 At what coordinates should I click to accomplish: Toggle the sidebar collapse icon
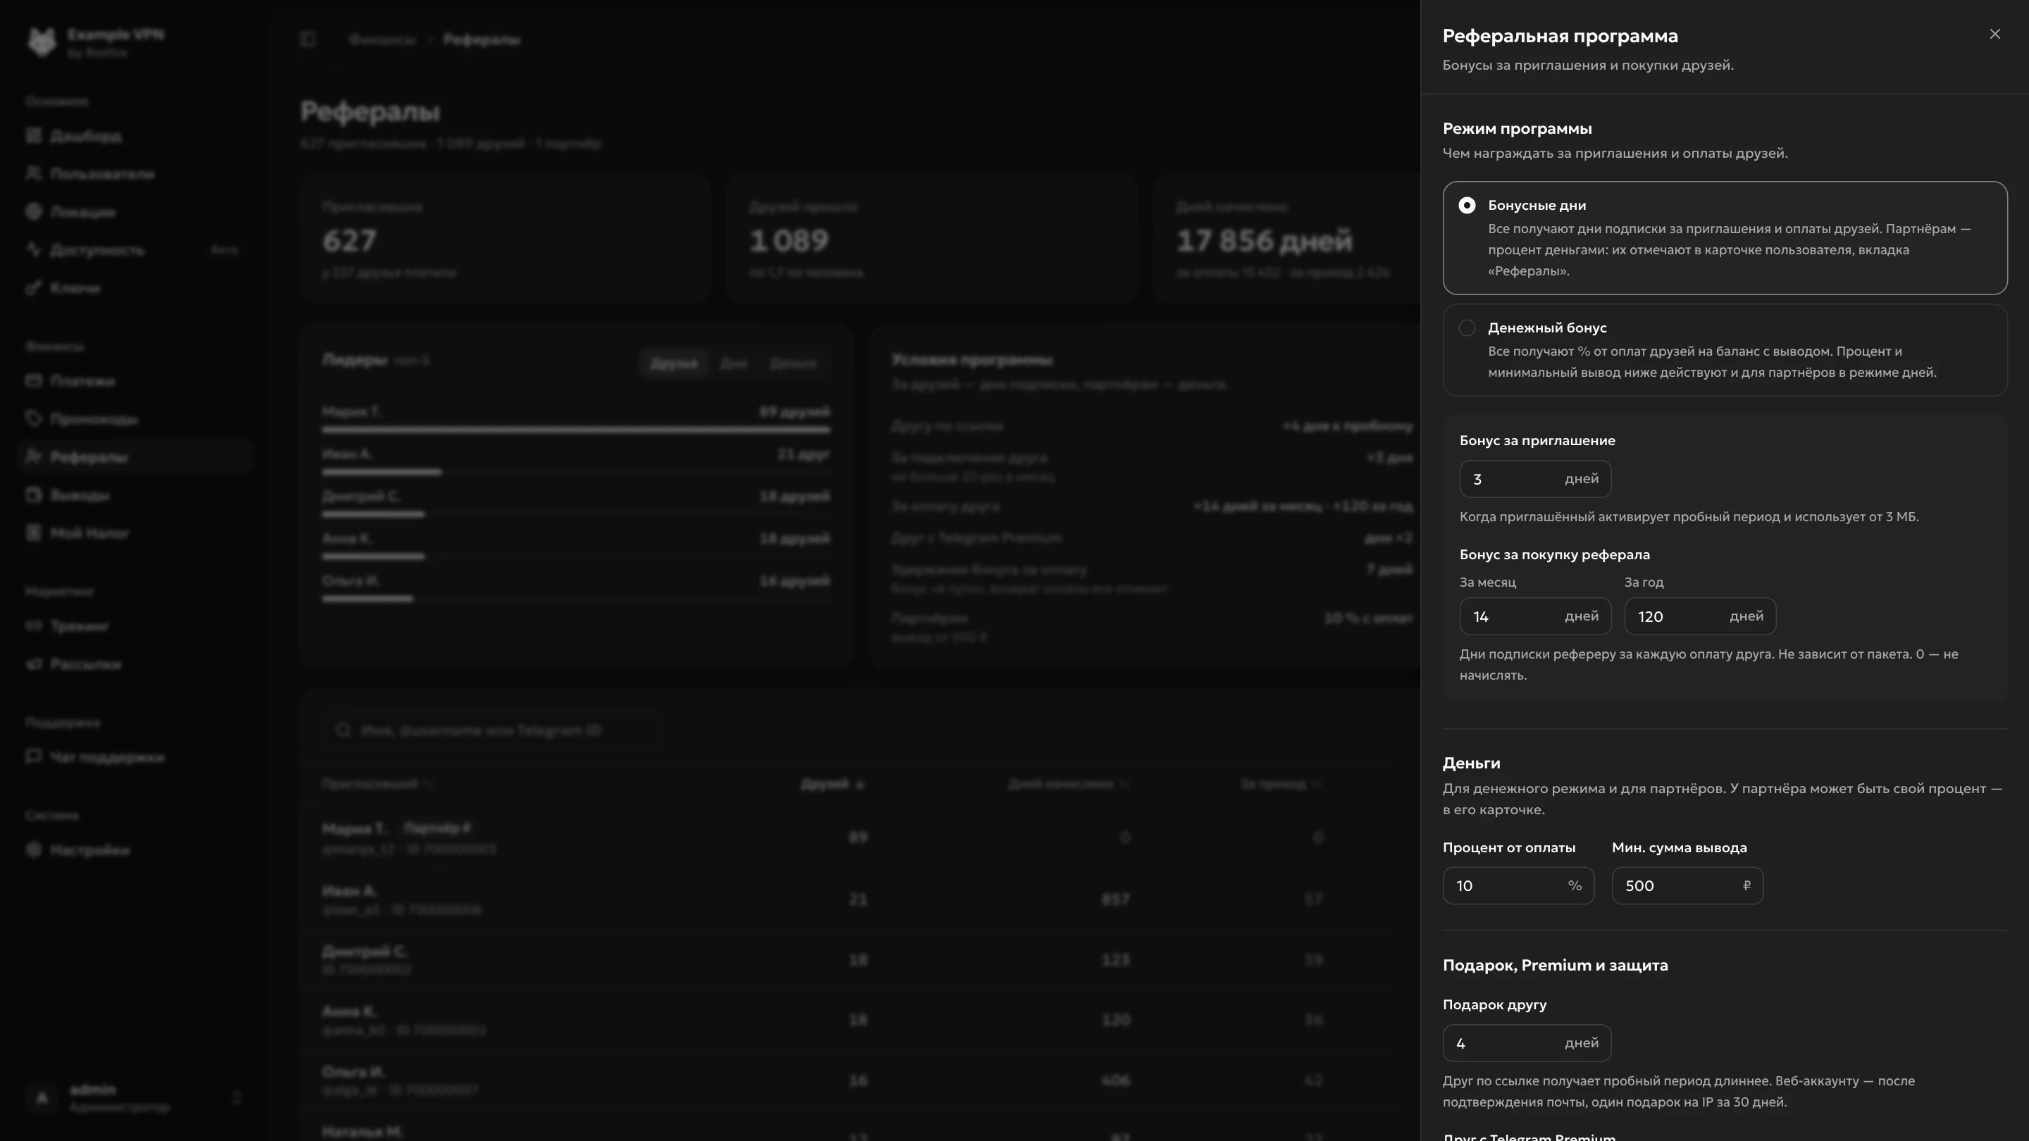point(308,39)
